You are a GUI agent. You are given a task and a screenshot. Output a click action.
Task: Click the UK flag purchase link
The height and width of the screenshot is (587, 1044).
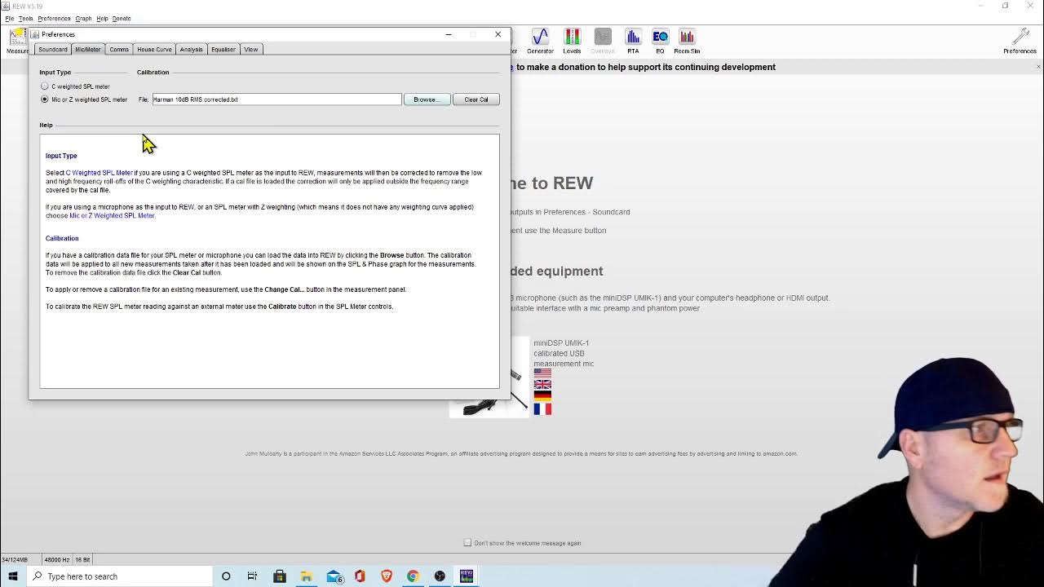tap(542, 385)
